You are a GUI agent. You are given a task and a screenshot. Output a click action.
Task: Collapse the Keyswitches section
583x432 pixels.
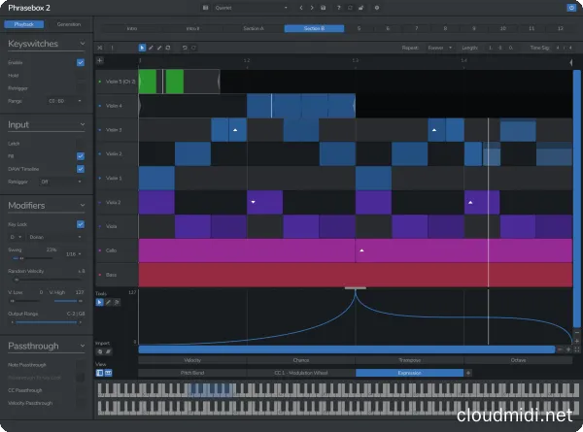coord(83,44)
